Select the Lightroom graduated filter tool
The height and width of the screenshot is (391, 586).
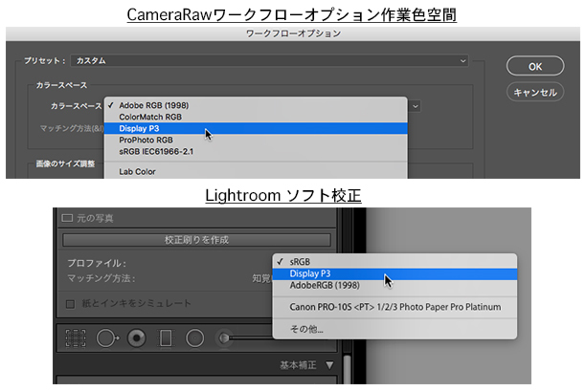tap(166, 338)
